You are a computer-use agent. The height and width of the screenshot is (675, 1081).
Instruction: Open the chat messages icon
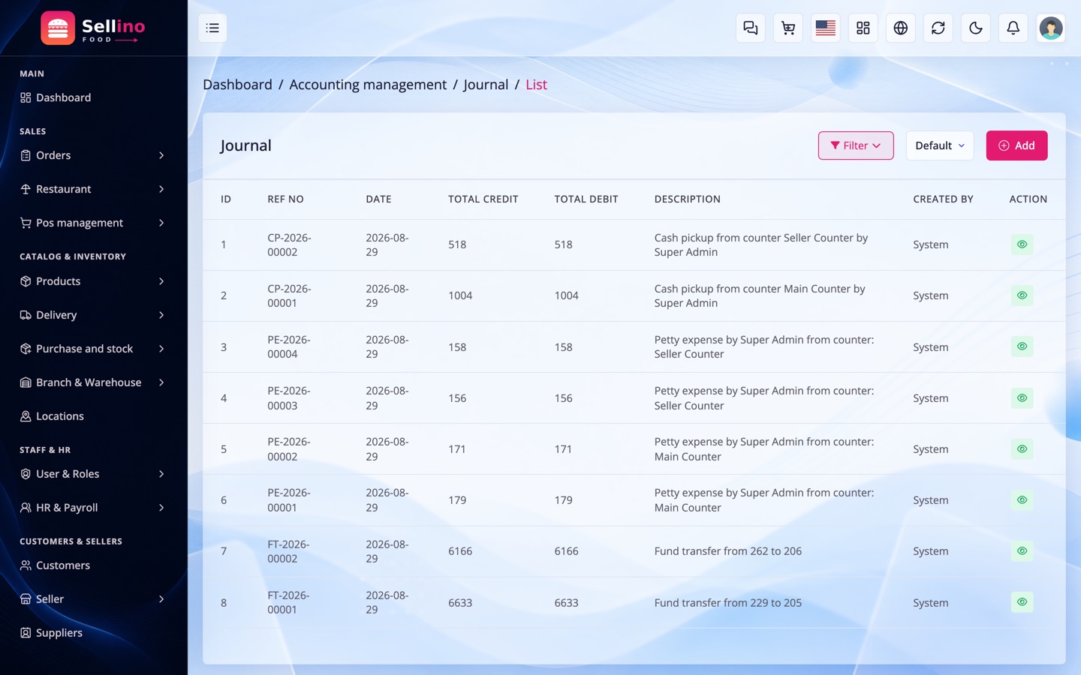(750, 28)
